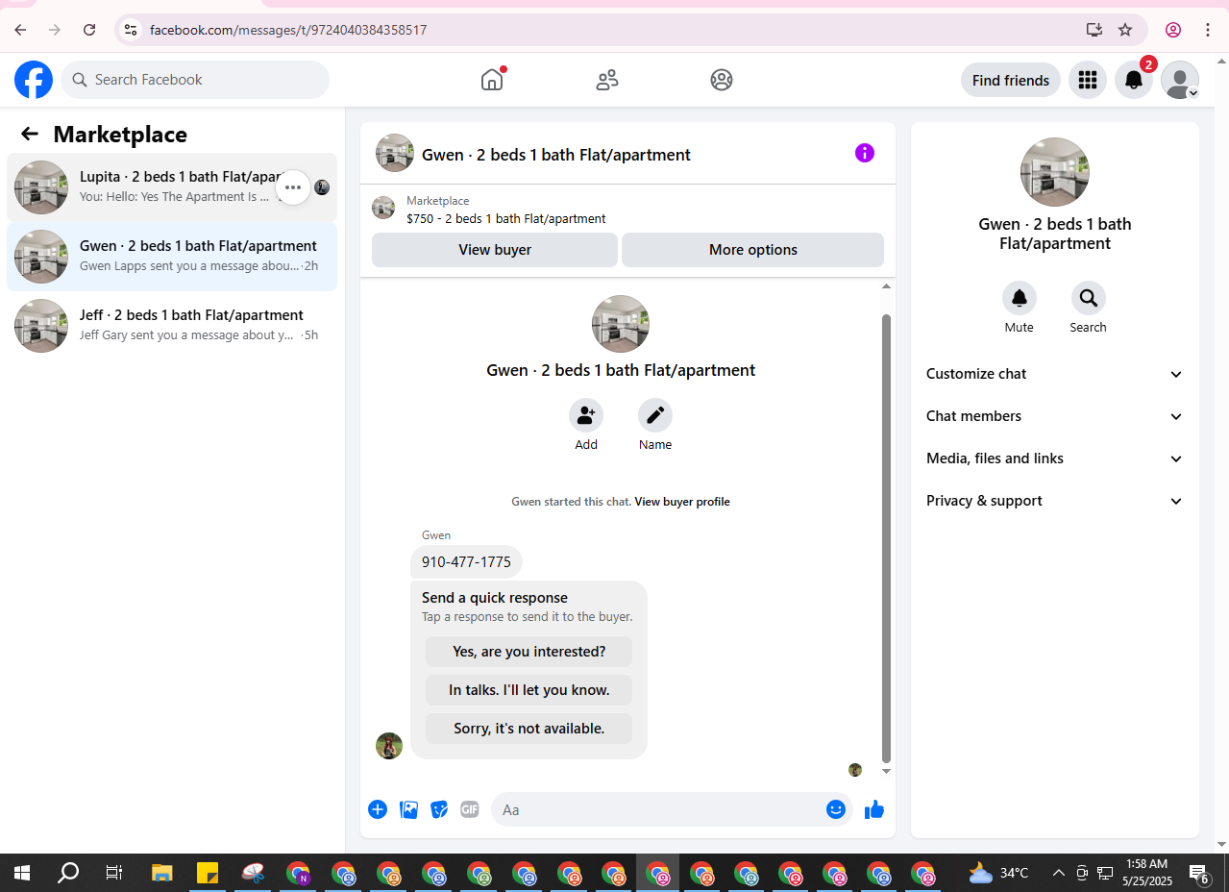Go back using Marketplace back arrow
1229x892 pixels.
pyautogui.click(x=30, y=134)
